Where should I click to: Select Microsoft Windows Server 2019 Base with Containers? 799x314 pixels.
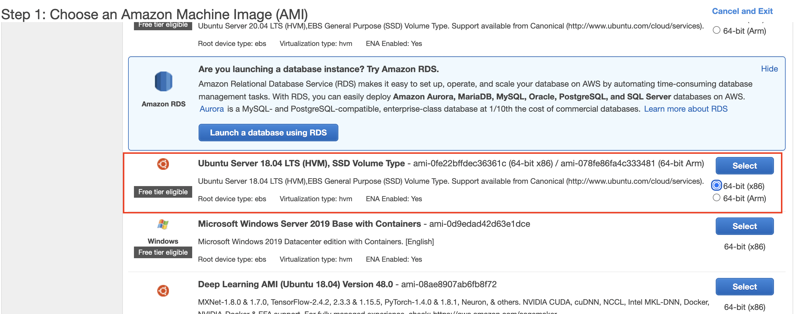745,226
